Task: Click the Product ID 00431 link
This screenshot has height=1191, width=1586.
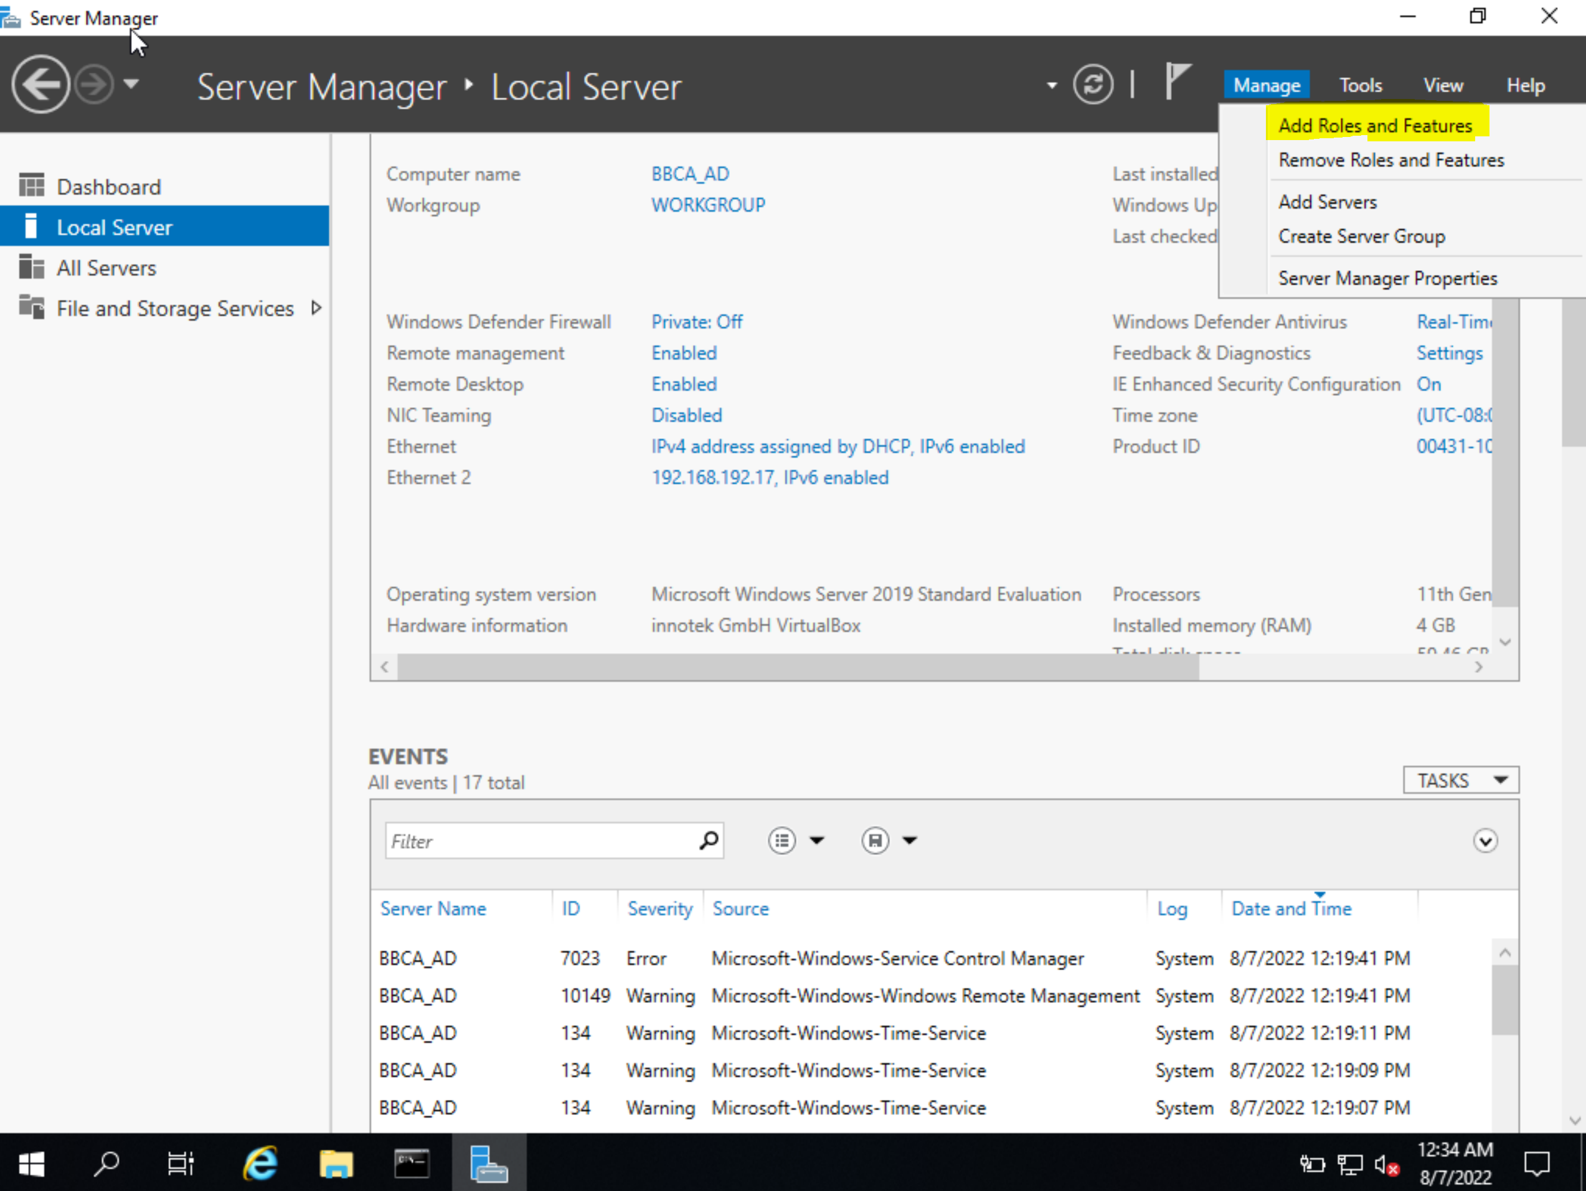Action: point(1454,447)
